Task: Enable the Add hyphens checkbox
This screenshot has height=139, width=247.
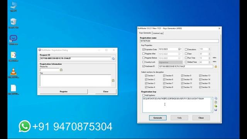Action: (x=144, y=95)
